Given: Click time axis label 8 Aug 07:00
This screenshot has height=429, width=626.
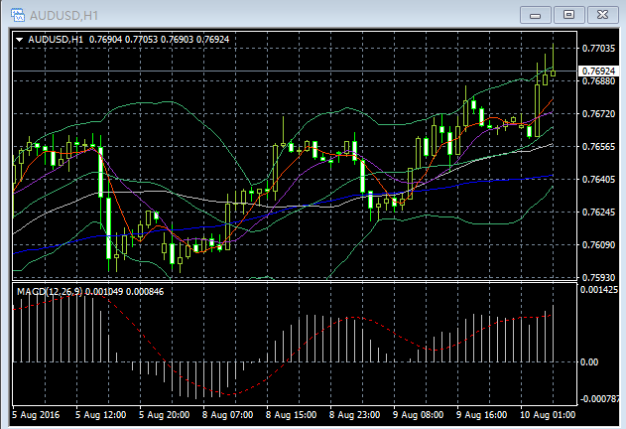Looking at the screenshot, I should [227, 415].
